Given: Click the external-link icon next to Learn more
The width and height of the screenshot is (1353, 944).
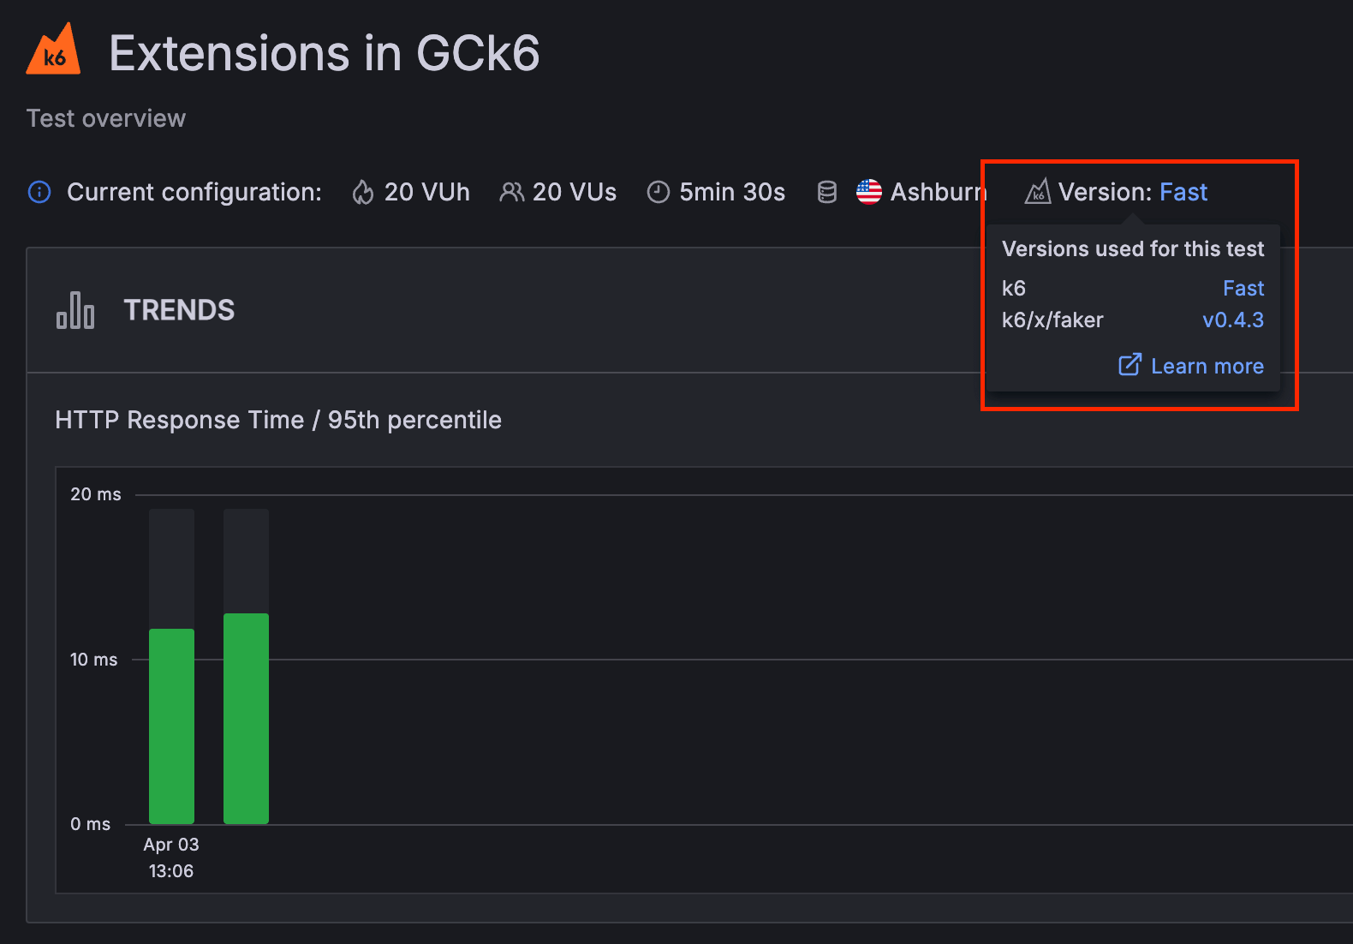Looking at the screenshot, I should (x=1130, y=365).
